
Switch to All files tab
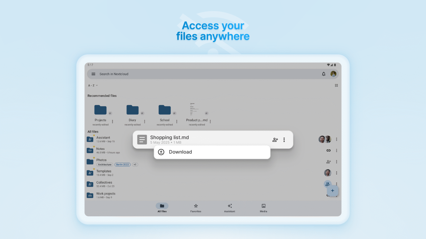[162, 208]
